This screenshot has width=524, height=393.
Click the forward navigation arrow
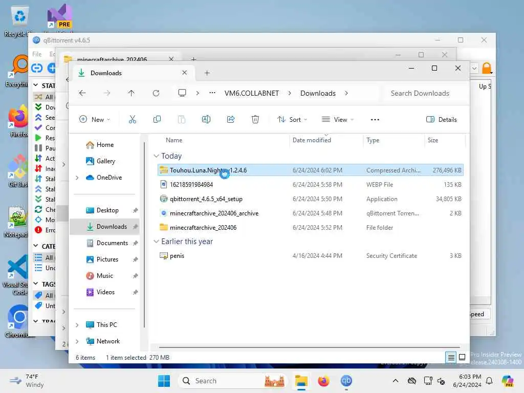pyautogui.click(x=106, y=93)
